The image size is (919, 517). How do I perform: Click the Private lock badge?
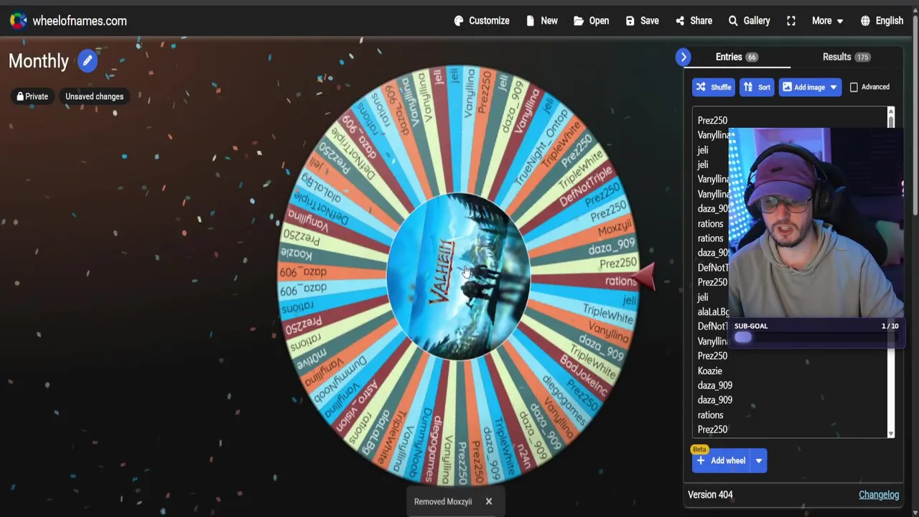tap(33, 96)
